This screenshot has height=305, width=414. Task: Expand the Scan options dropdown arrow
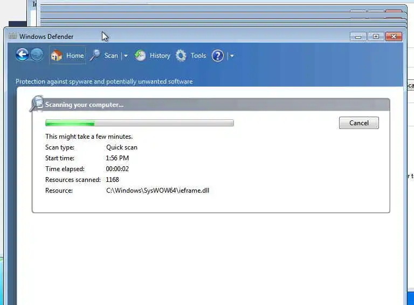[x=126, y=56]
